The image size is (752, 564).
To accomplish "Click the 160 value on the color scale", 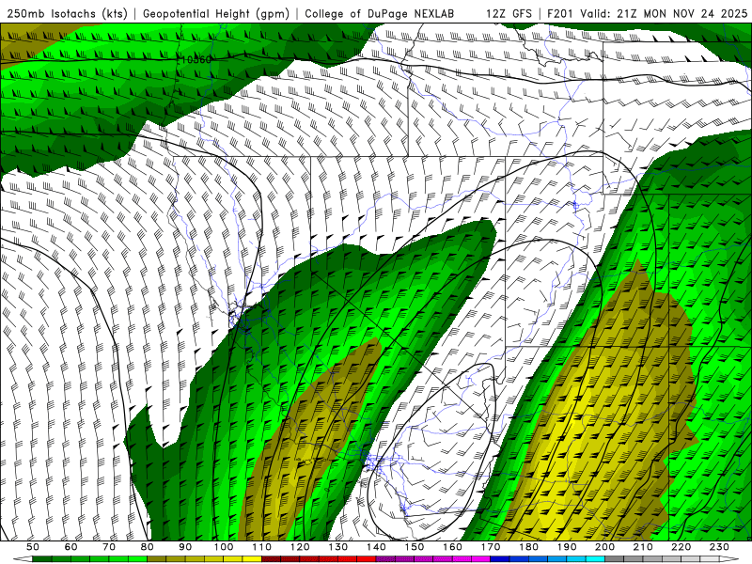I will pos(452,547).
